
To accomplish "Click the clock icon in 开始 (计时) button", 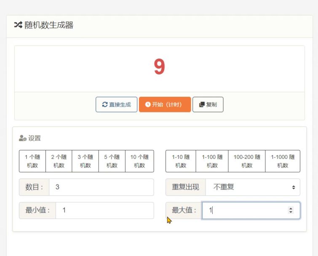I will [x=148, y=105].
